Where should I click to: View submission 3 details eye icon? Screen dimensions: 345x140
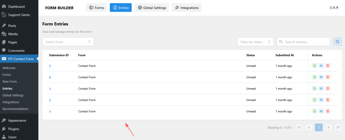pyautogui.click(x=321, y=89)
